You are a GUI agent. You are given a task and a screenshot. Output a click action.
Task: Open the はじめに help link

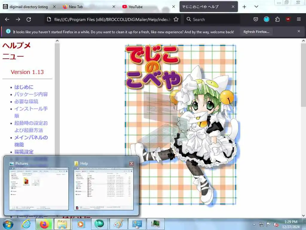point(24,87)
